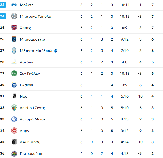Open the Πετροκούμπ team crest

pos(14,153)
